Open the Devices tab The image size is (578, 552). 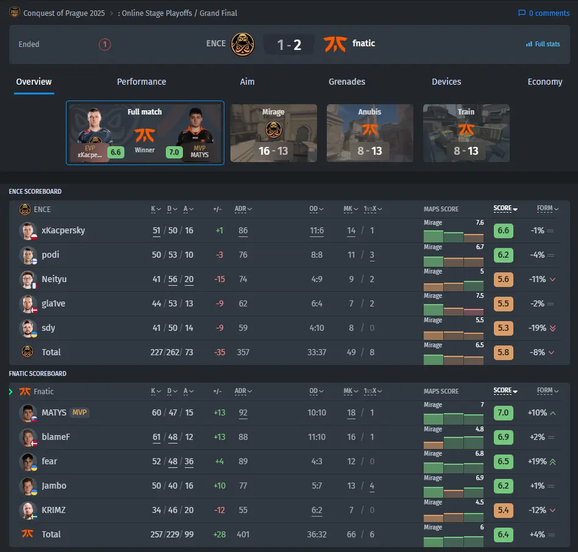[446, 82]
